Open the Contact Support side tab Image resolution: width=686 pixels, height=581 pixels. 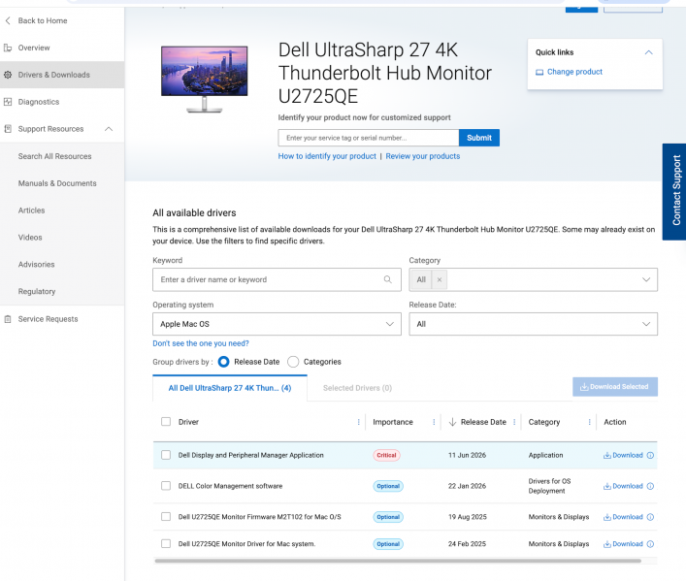click(x=674, y=192)
